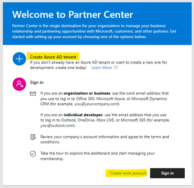
Task: Click the Take the tour description text
Action: click(x=97, y=156)
